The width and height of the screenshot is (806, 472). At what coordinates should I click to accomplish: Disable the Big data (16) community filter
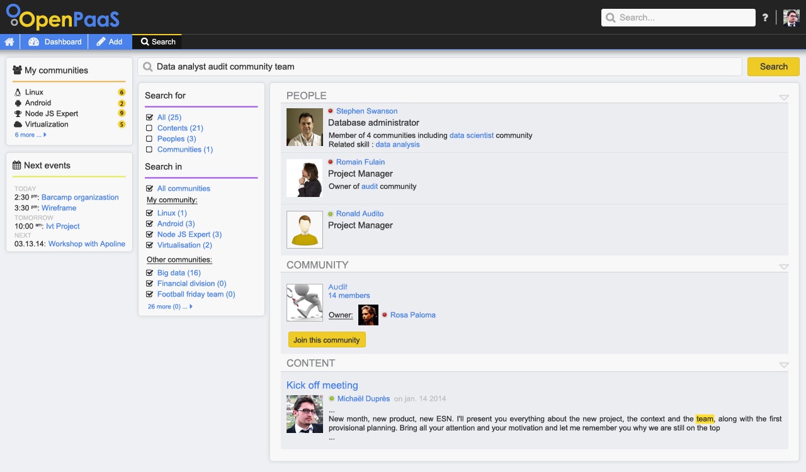[150, 273]
